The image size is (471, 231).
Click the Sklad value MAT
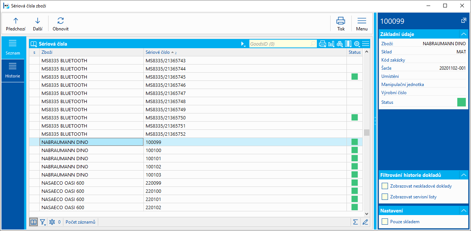(461, 52)
